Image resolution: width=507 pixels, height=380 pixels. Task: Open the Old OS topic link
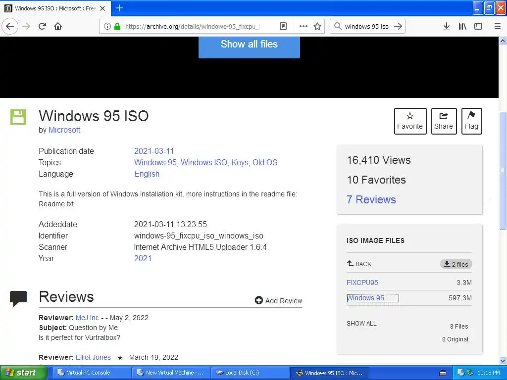coord(265,162)
